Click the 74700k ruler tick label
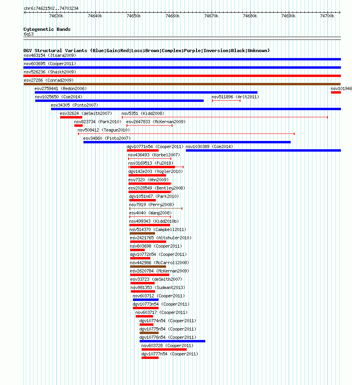The width and height of the screenshot is (352, 385). click(x=327, y=16)
